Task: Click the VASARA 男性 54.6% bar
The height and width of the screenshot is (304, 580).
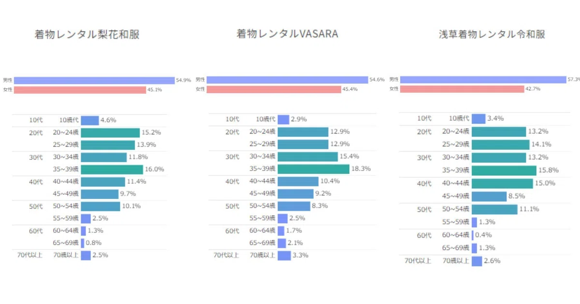Action: (287, 80)
